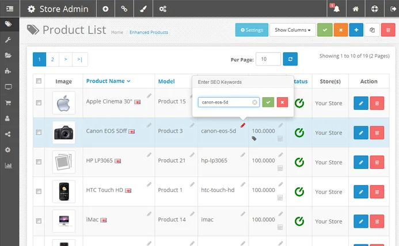The height and width of the screenshot is (246, 399).
Task: Open the user customers icon in sidebar
Action: point(7,118)
